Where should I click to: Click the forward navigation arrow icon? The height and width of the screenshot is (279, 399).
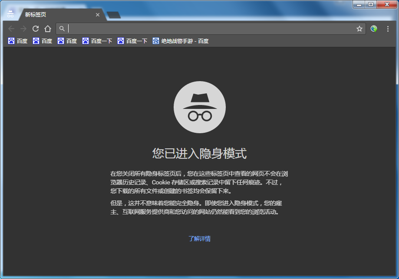pos(23,29)
